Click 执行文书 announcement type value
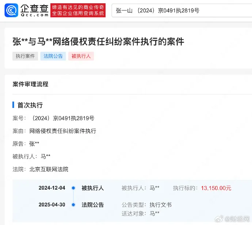Image resolution: width=252 pixels, height=225 pixels. click(161, 205)
